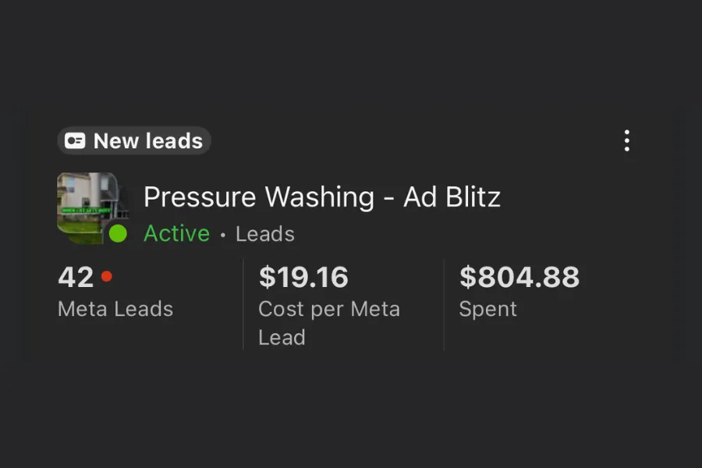Click the divider between cost and Spent
Screen dimensions: 702x468
[x=444, y=304]
